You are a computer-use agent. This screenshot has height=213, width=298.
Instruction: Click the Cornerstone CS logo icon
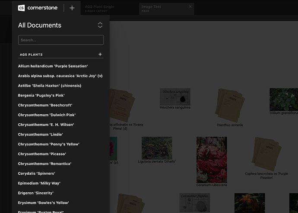tap(21, 8)
